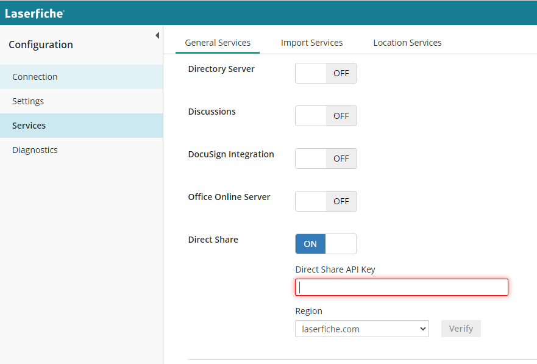537x364 pixels.
Task: Open the Location Services tab
Action: click(407, 43)
